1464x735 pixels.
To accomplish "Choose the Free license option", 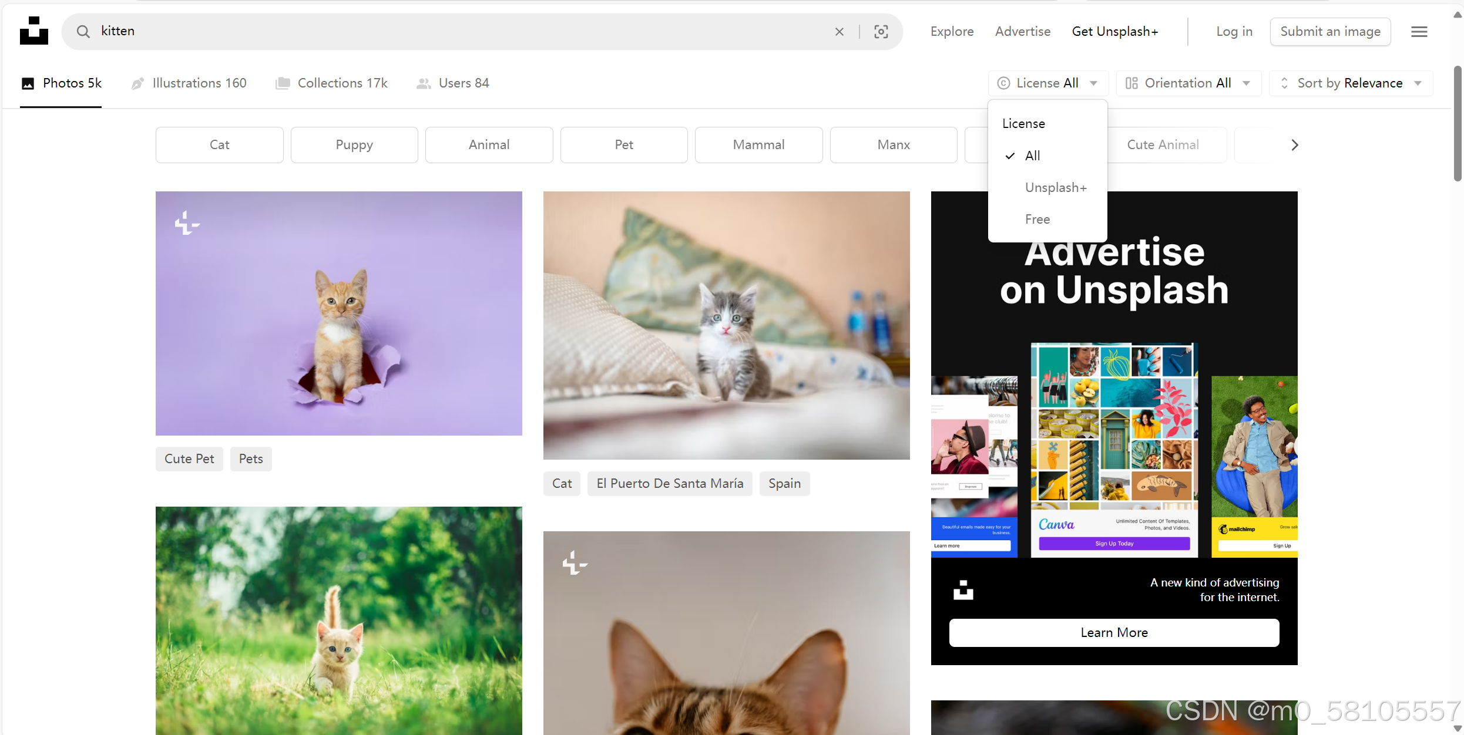I will pos(1037,219).
